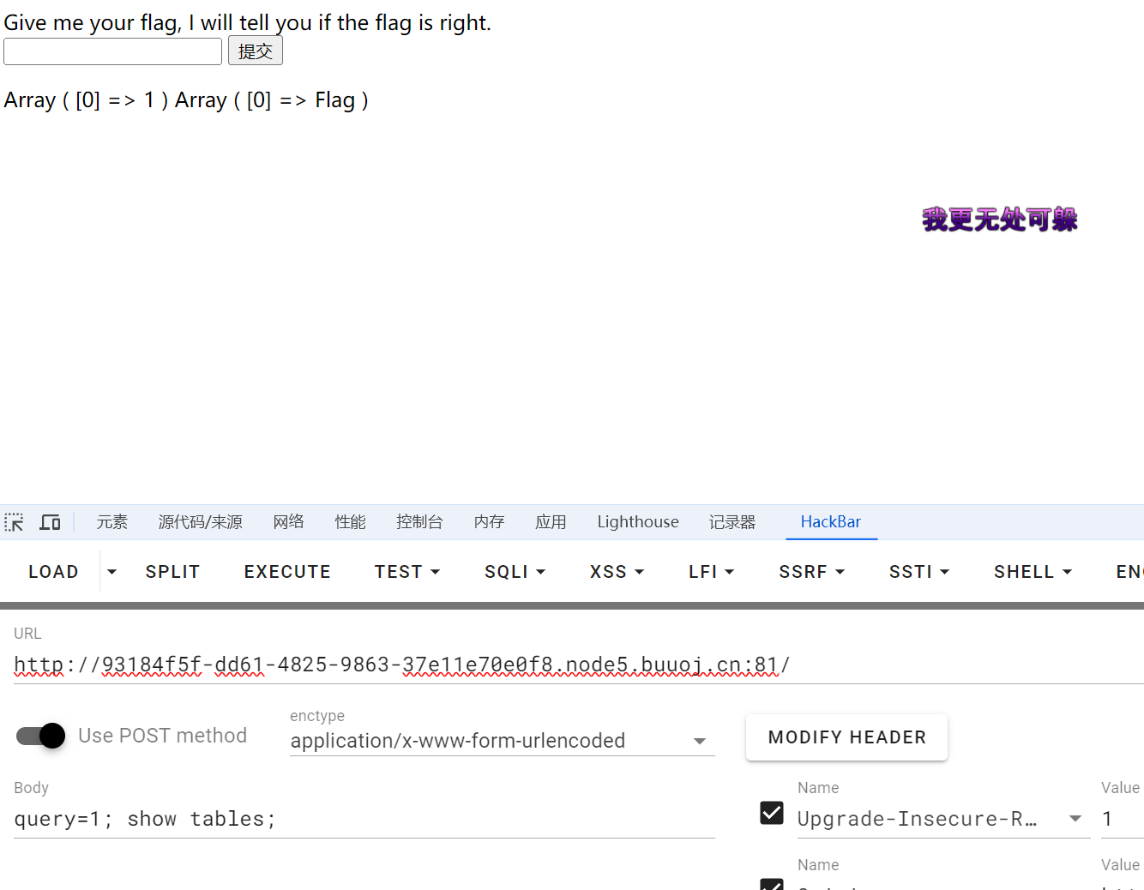Click the 提交 submit button
Image resolution: width=1144 pixels, height=890 pixels.
point(255,51)
